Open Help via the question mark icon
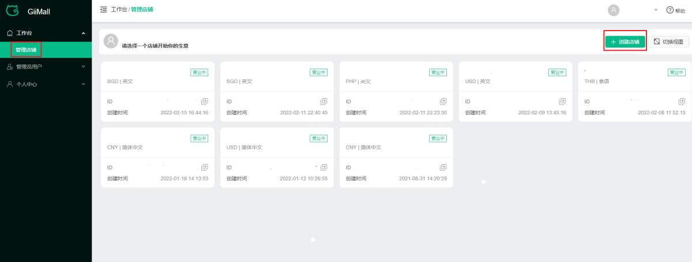The width and height of the screenshot is (692, 262). point(670,10)
